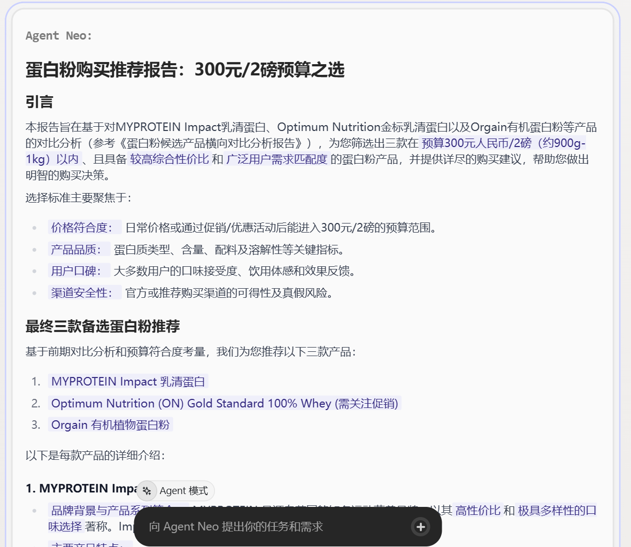The width and height of the screenshot is (631, 547).
Task: Click the Orgain 有机植物蛋白粉 list item
Action: [110, 425]
